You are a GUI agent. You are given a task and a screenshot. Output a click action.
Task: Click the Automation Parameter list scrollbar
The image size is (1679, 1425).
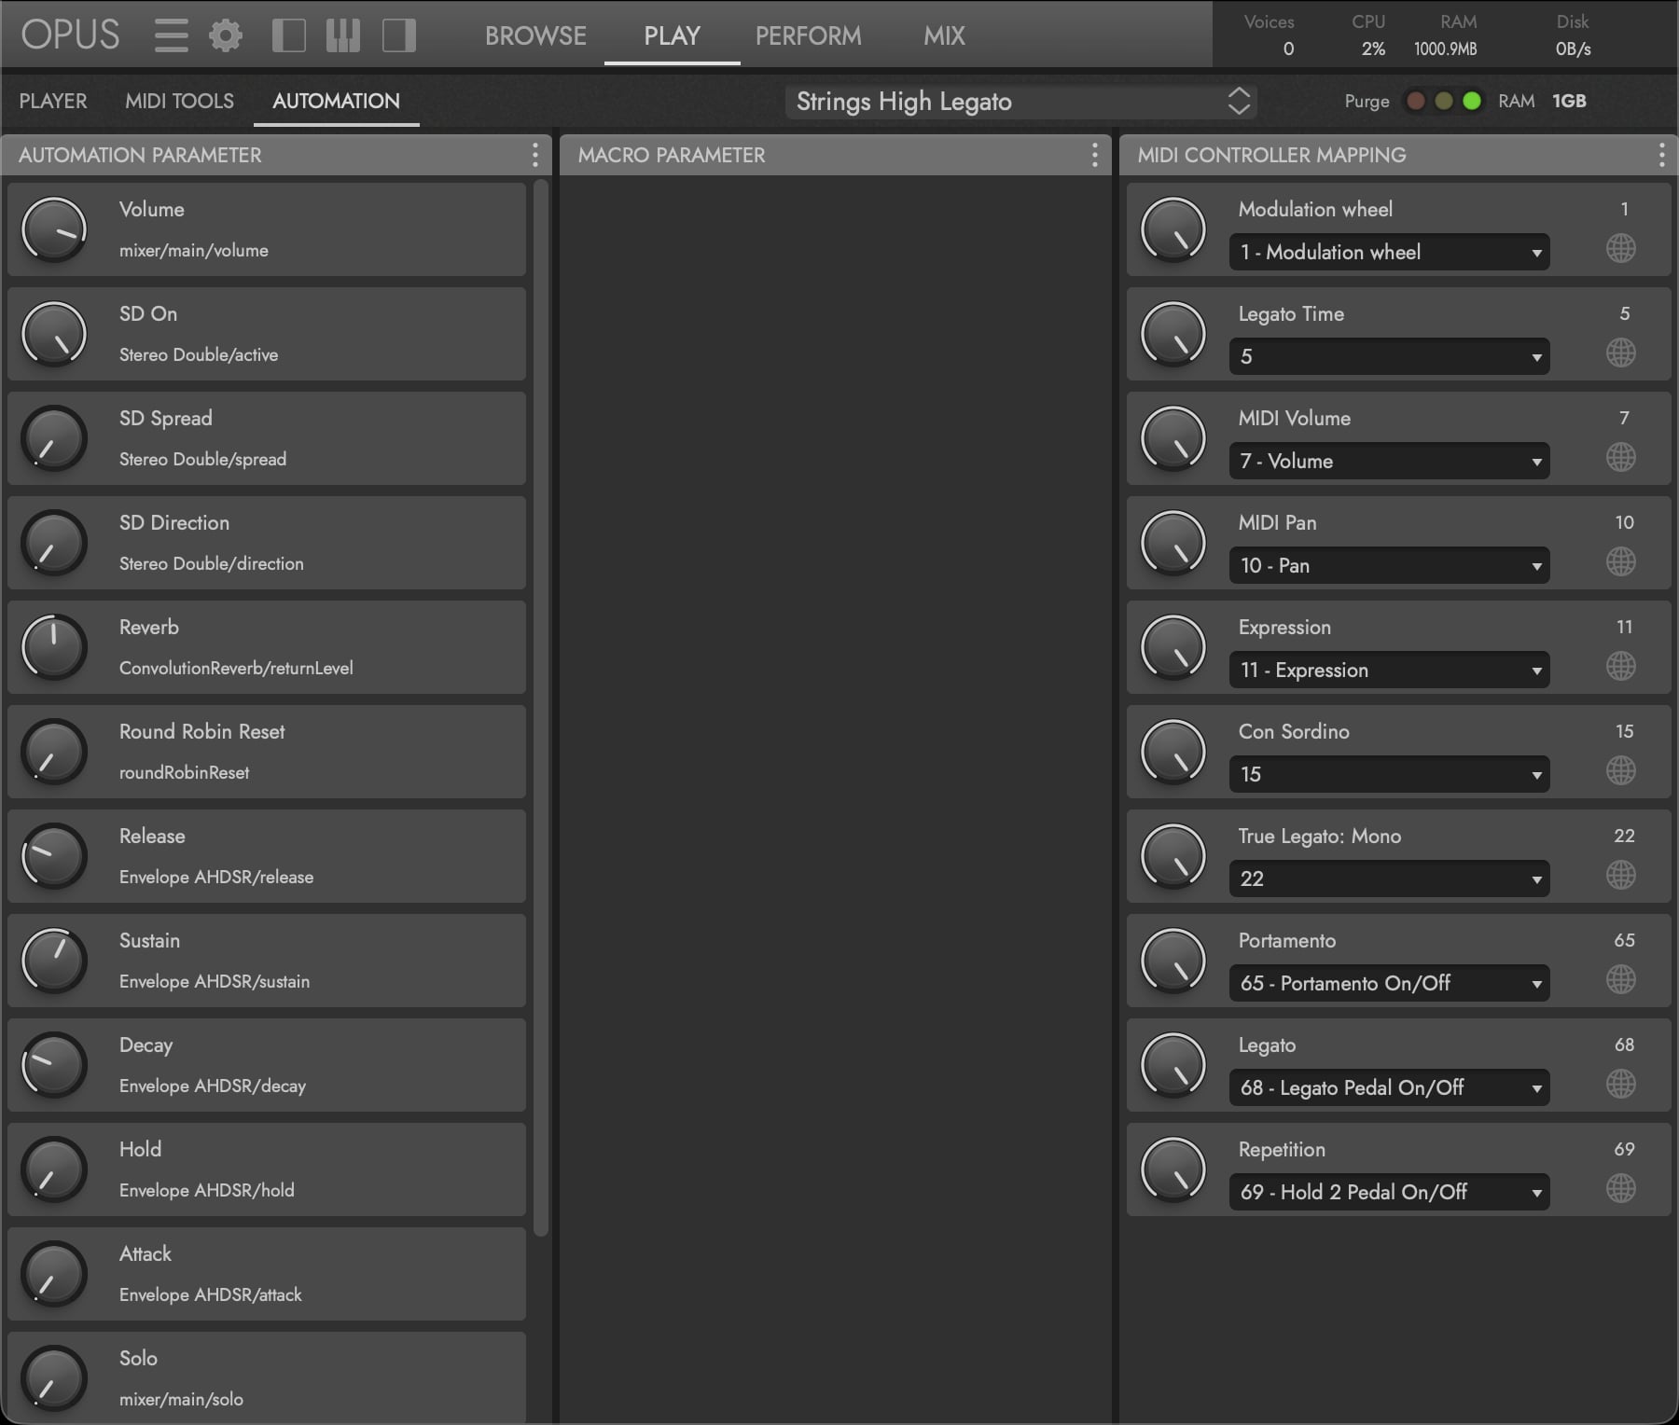pyautogui.click(x=541, y=709)
